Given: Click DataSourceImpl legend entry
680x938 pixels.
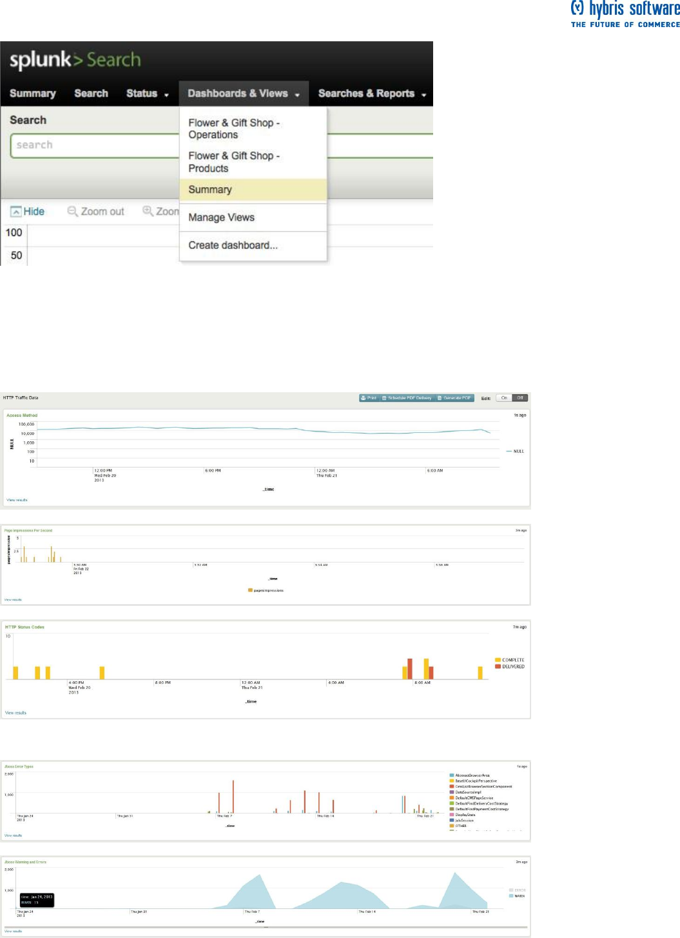Looking at the screenshot, I should (x=467, y=792).
